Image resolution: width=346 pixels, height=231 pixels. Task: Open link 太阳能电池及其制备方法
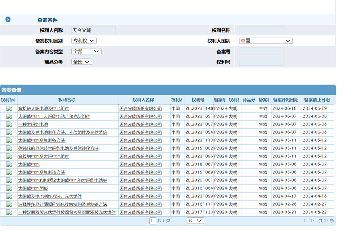click(x=42, y=140)
